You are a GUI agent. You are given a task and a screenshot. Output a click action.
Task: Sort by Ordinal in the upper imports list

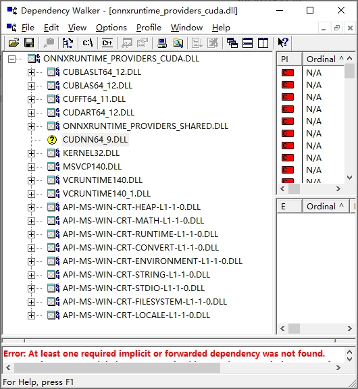324,59
